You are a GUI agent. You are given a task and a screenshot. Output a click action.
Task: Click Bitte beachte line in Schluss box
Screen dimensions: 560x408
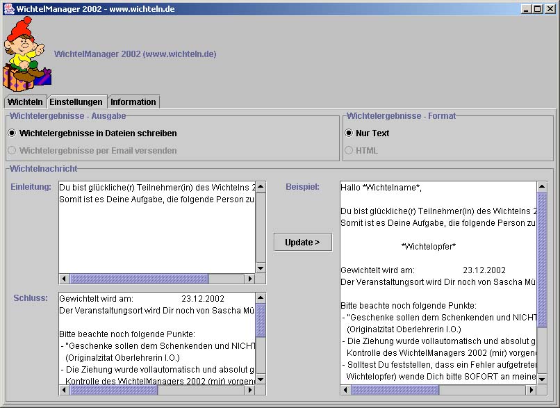click(x=127, y=334)
